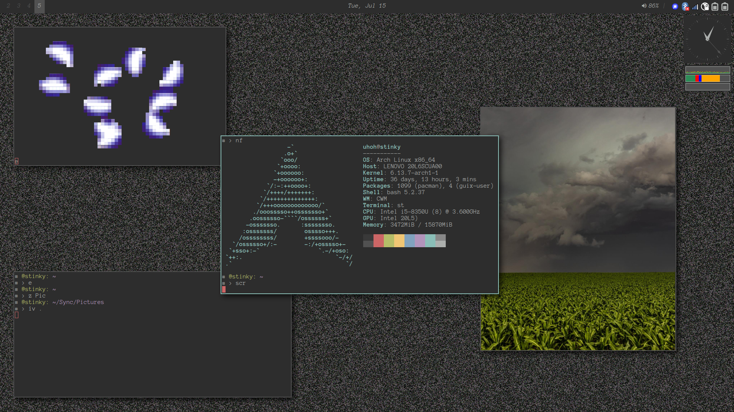This screenshot has height=412, width=734.
Task: Click the 'GPU: Intel 20L5)' line
Action: coord(390,218)
